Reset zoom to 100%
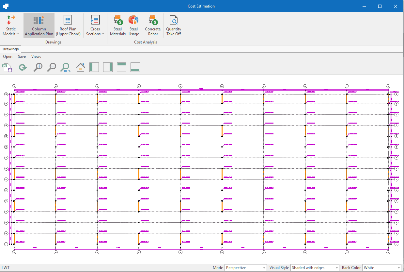Screen dimensions: 404x272 (x=65, y=67)
